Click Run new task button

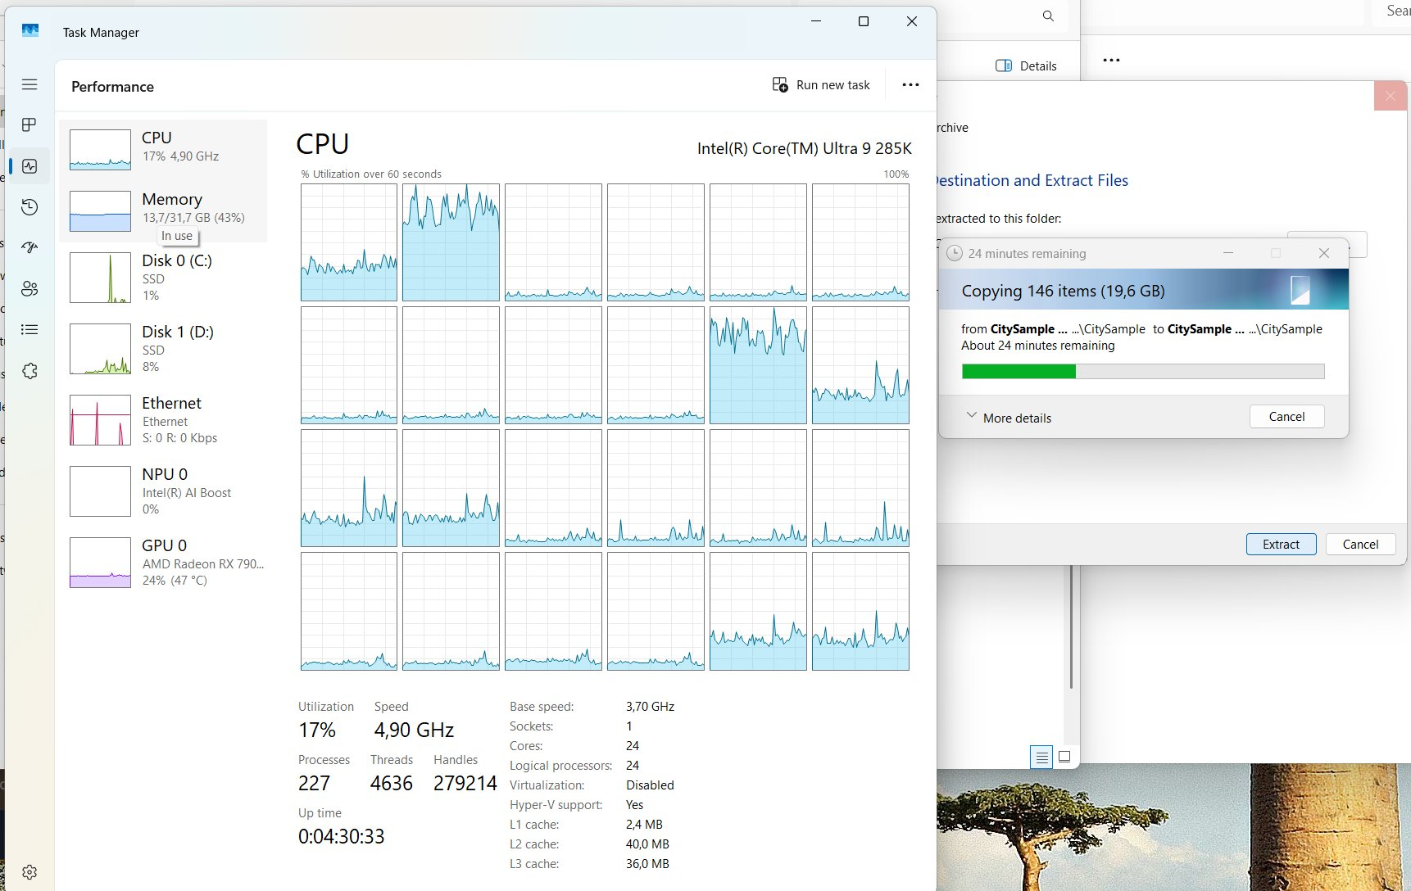pos(821,85)
